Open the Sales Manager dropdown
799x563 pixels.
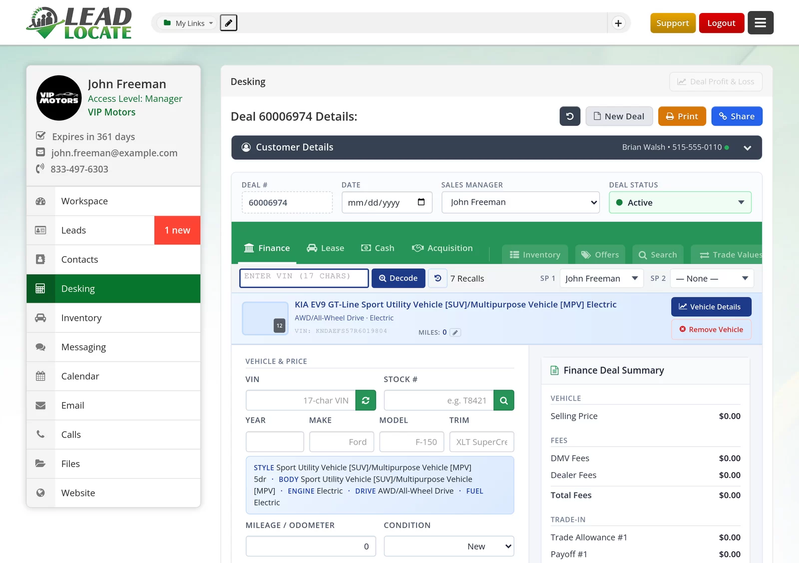click(520, 202)
